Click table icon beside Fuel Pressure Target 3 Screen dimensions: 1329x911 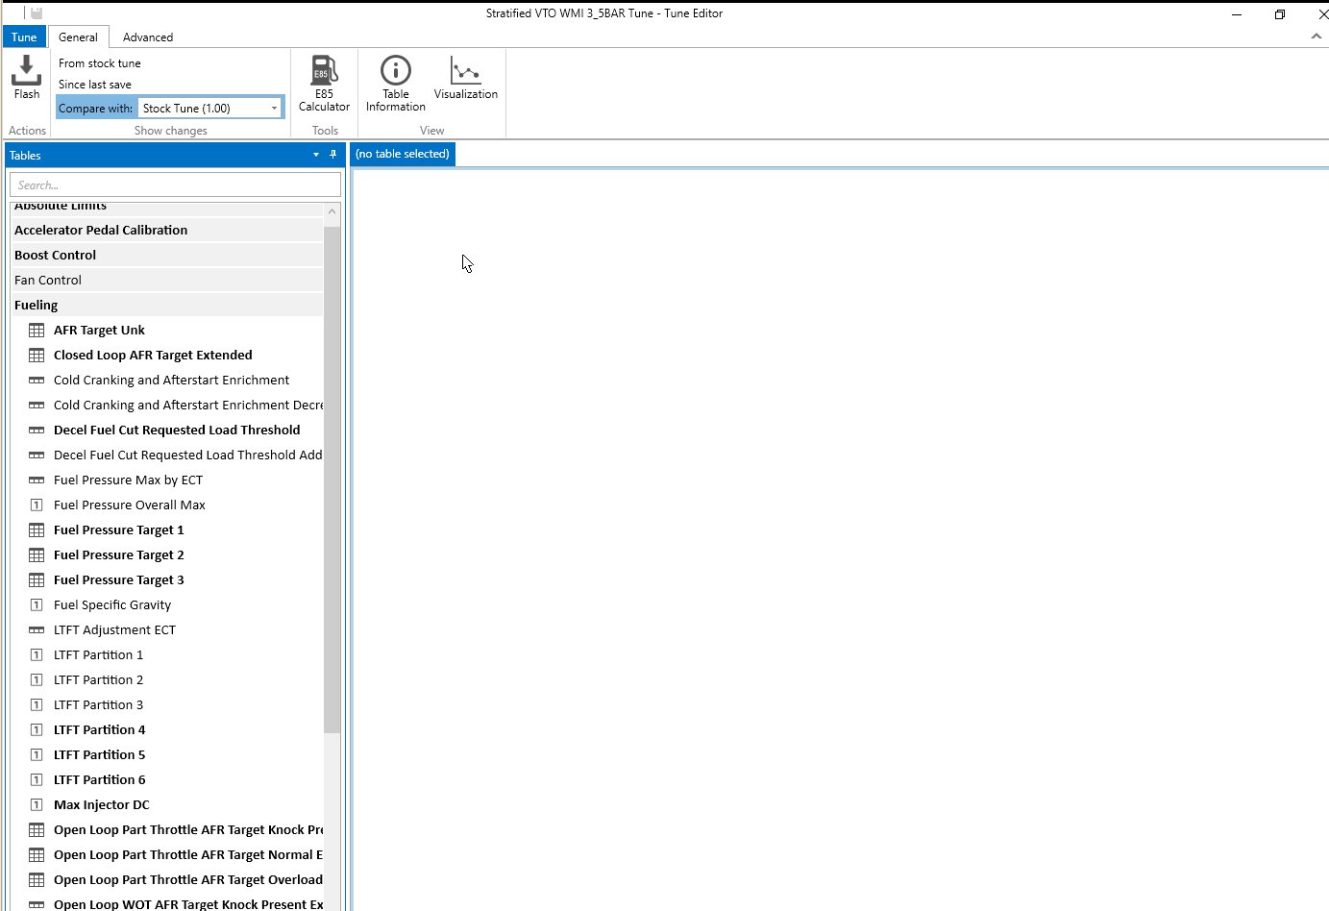tap(37, 579)
